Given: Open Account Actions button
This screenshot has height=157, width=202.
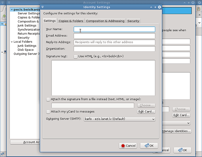Looking at the screenshot, I should (25, 142).
